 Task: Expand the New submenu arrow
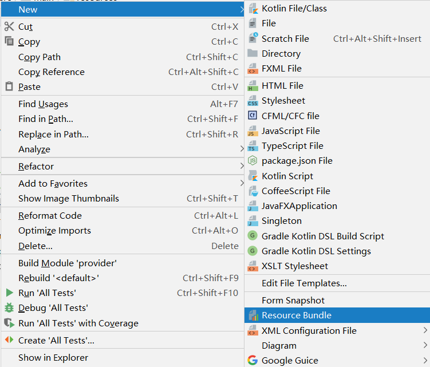(242, 10)
